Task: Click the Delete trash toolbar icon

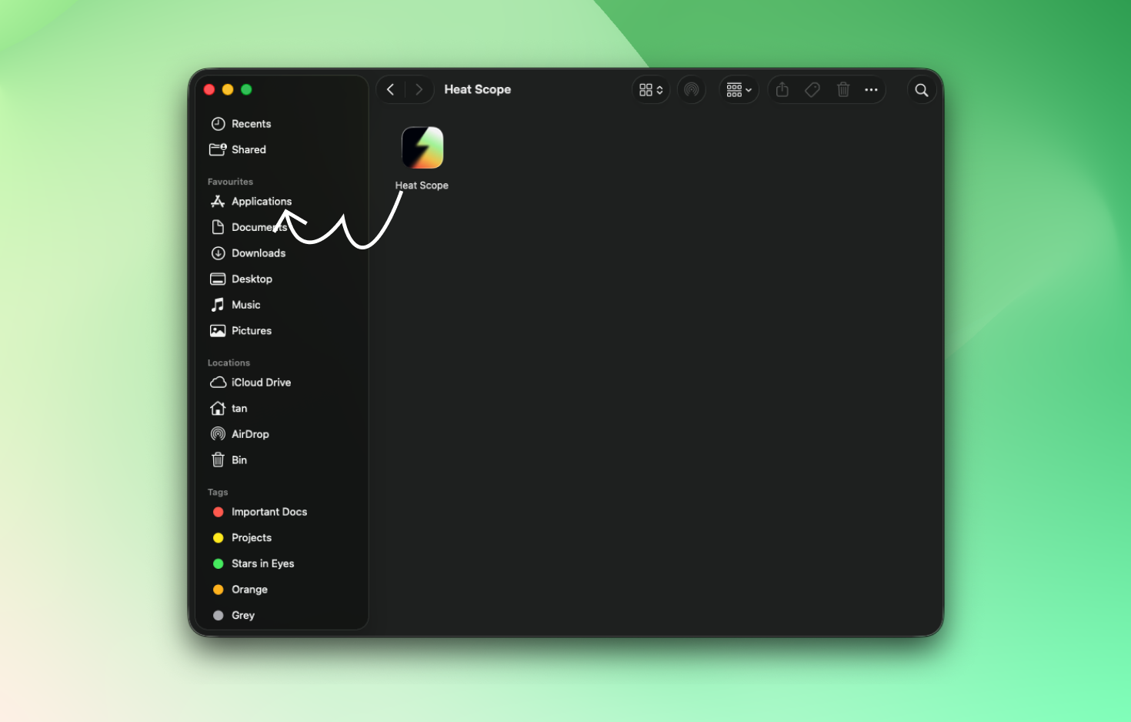Action: [x=843, y=90]
